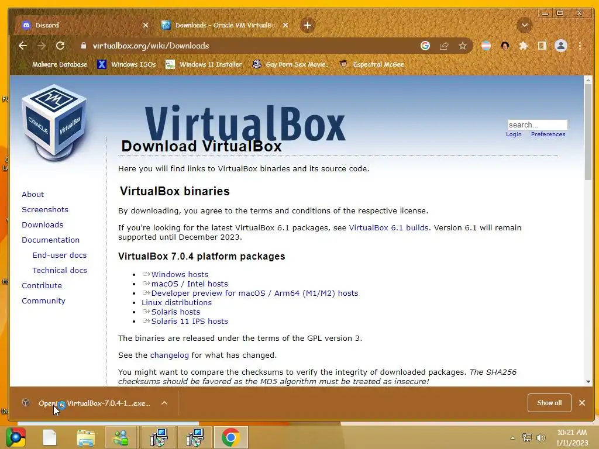Viewport: 599px width, 449px height.
Task: Open File Explorer from taskbar
Action: (85, 437)
